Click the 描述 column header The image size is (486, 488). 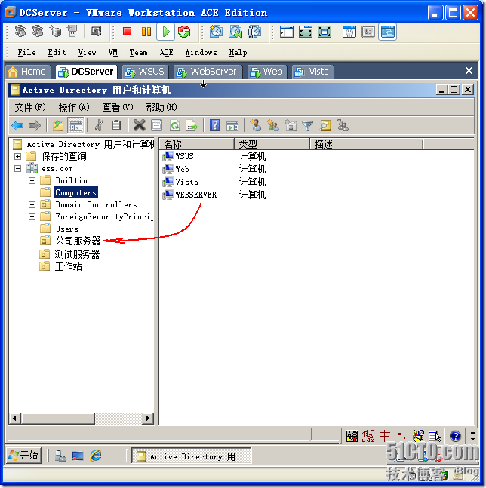(x=367, y=144)
